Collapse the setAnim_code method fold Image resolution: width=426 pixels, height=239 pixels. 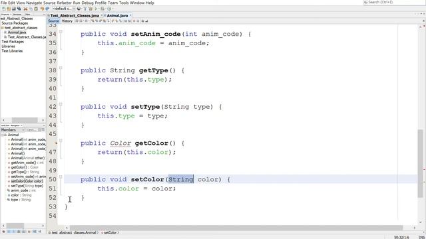[61, 31]
